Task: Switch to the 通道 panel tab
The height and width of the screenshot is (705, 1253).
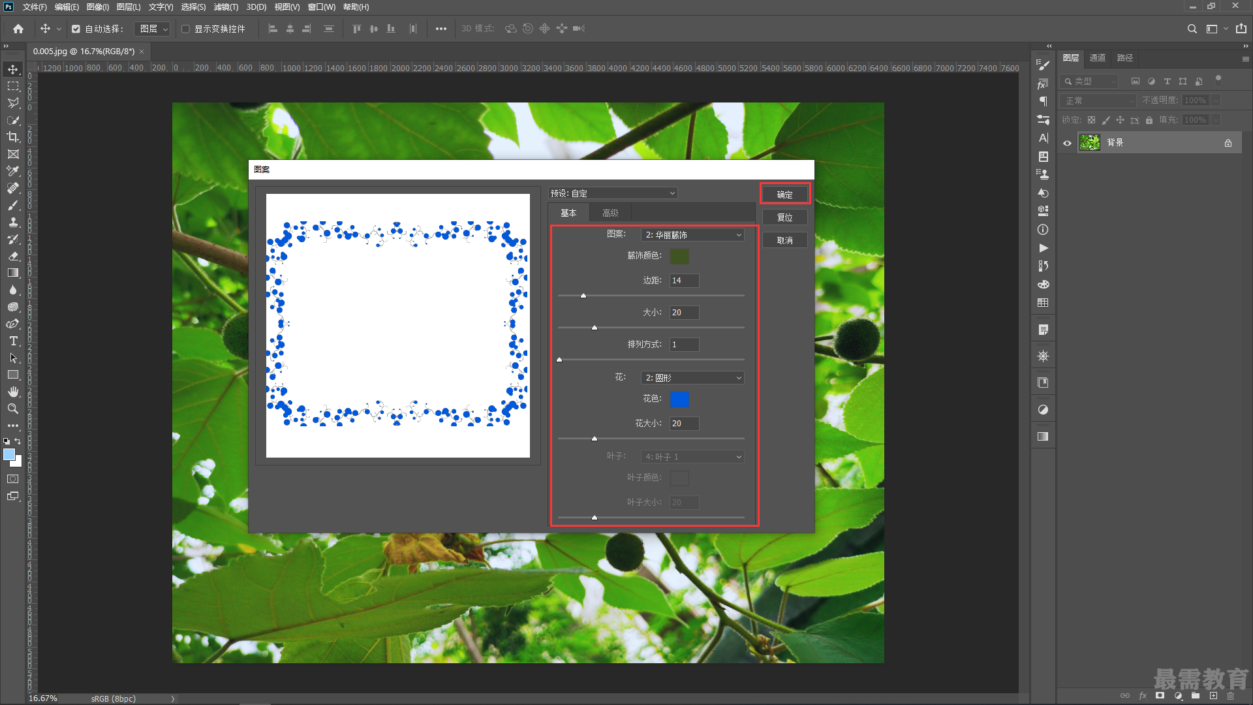Action: 1098,58
